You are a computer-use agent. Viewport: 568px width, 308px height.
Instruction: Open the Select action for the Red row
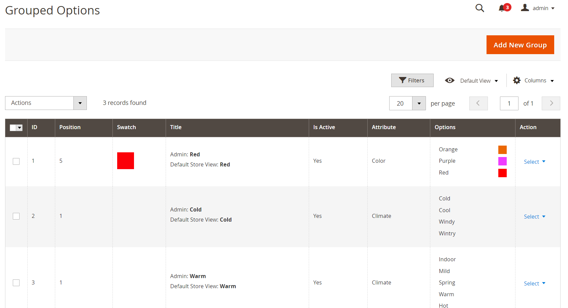[534, 162]
